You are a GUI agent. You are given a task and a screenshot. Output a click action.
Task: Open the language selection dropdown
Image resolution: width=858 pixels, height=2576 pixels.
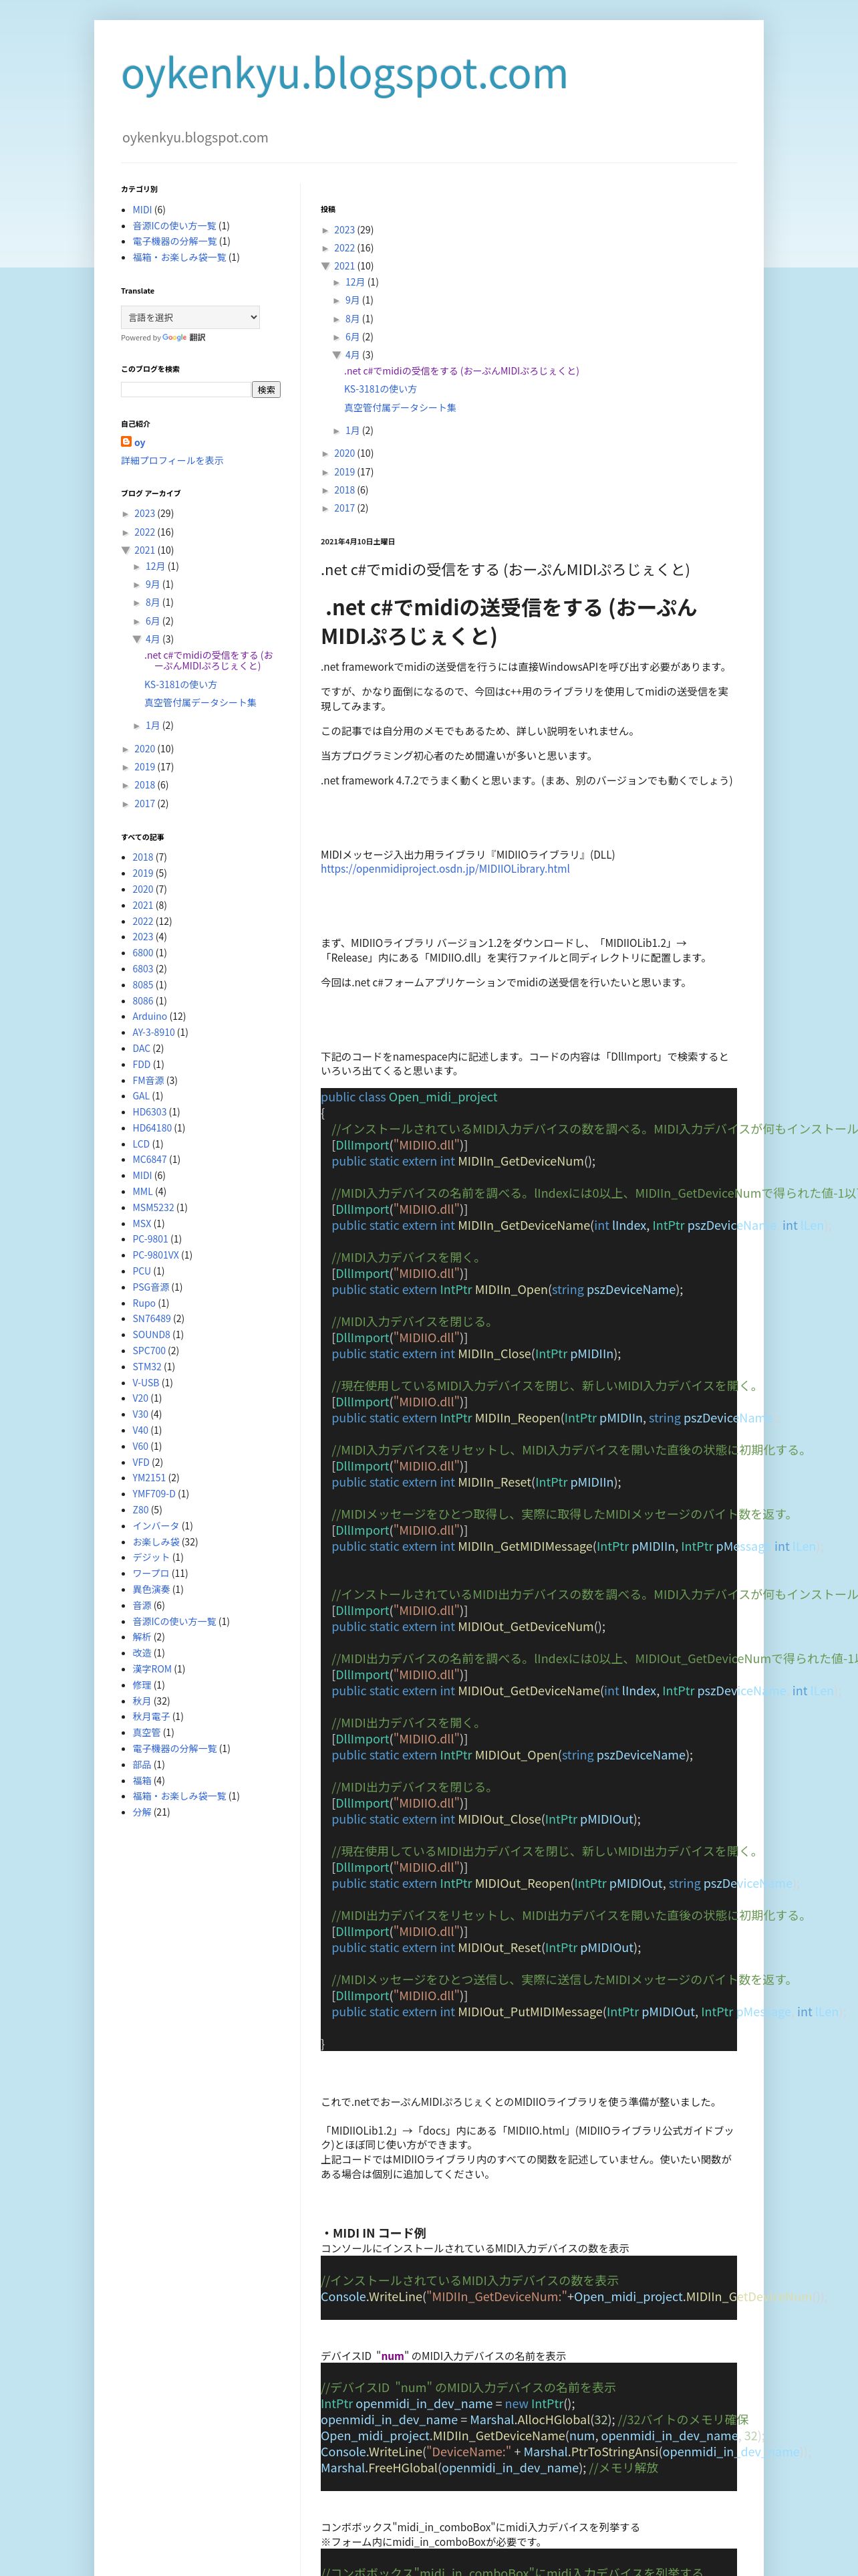[190, 317]
